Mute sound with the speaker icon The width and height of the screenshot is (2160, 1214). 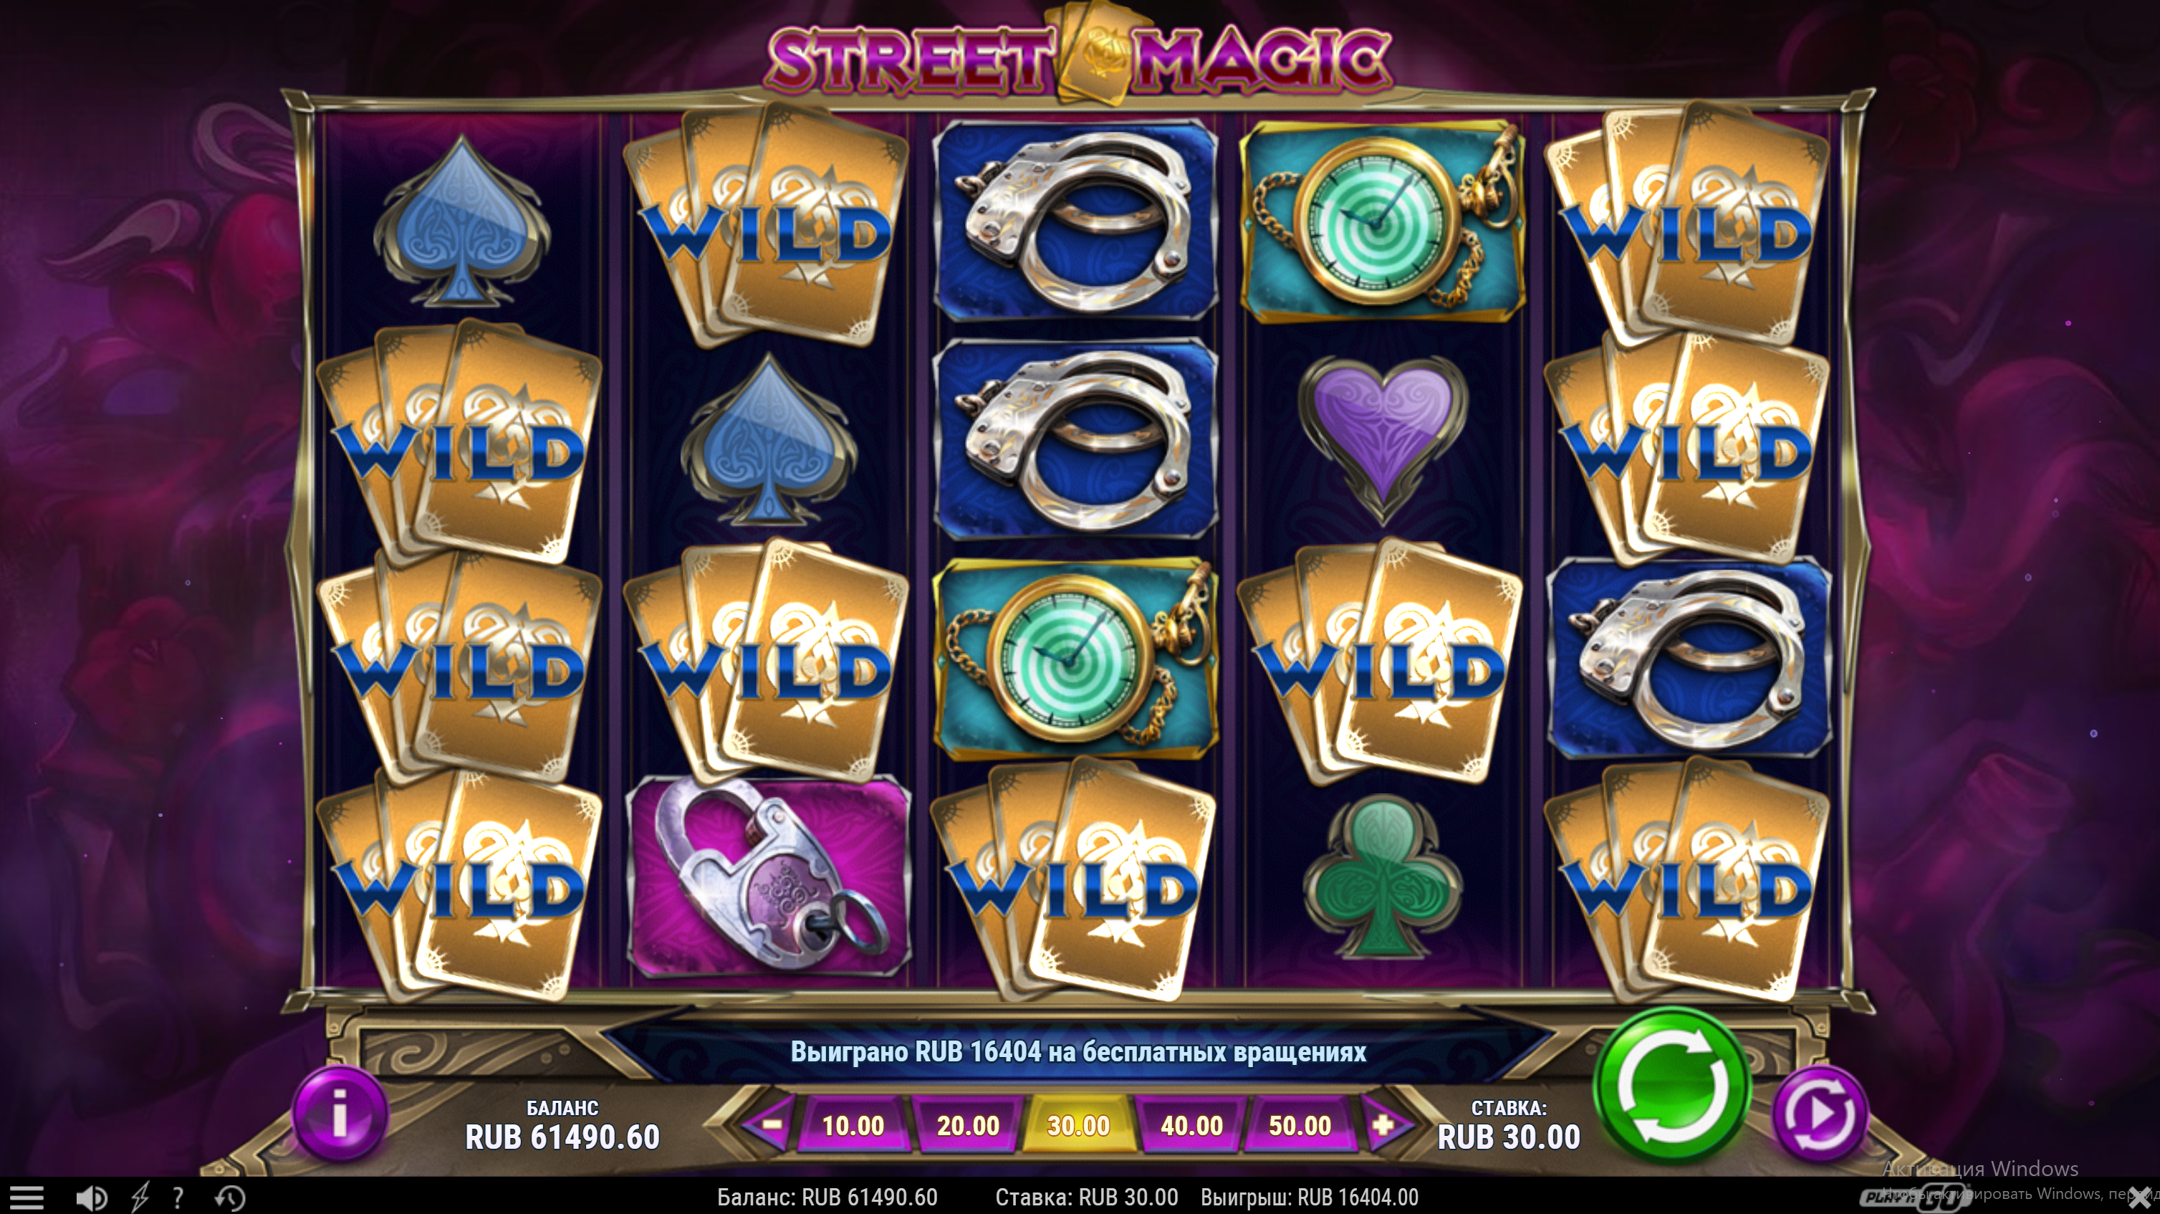pos(90,1198)
